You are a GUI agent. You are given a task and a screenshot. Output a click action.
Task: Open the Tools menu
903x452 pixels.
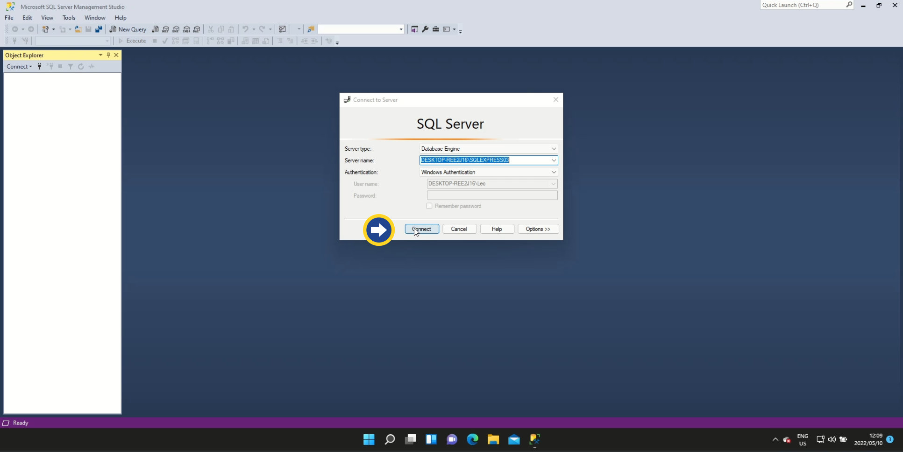point(69,18)
